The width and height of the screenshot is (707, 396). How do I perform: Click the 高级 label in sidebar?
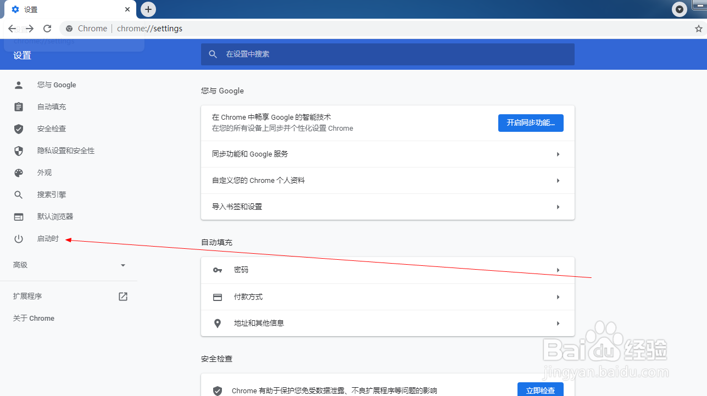(20, 265)
